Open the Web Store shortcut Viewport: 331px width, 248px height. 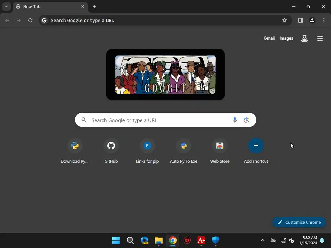coord(220,151)
